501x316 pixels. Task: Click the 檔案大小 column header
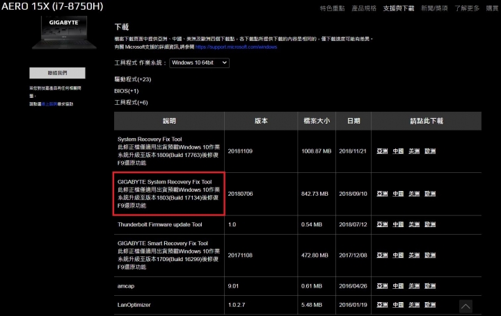(x=317, y=121)
